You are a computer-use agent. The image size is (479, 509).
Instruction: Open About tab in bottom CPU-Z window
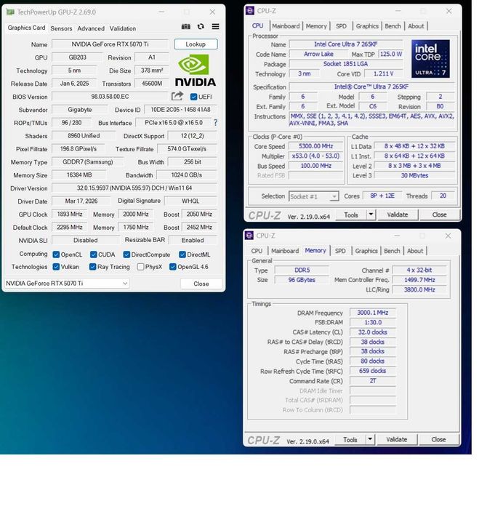coord(415,251)
